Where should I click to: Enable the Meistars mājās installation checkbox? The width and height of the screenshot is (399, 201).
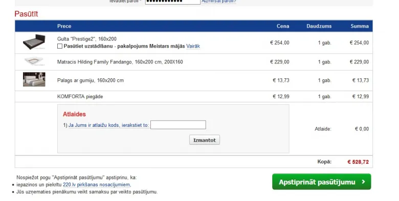click(60, 46)
